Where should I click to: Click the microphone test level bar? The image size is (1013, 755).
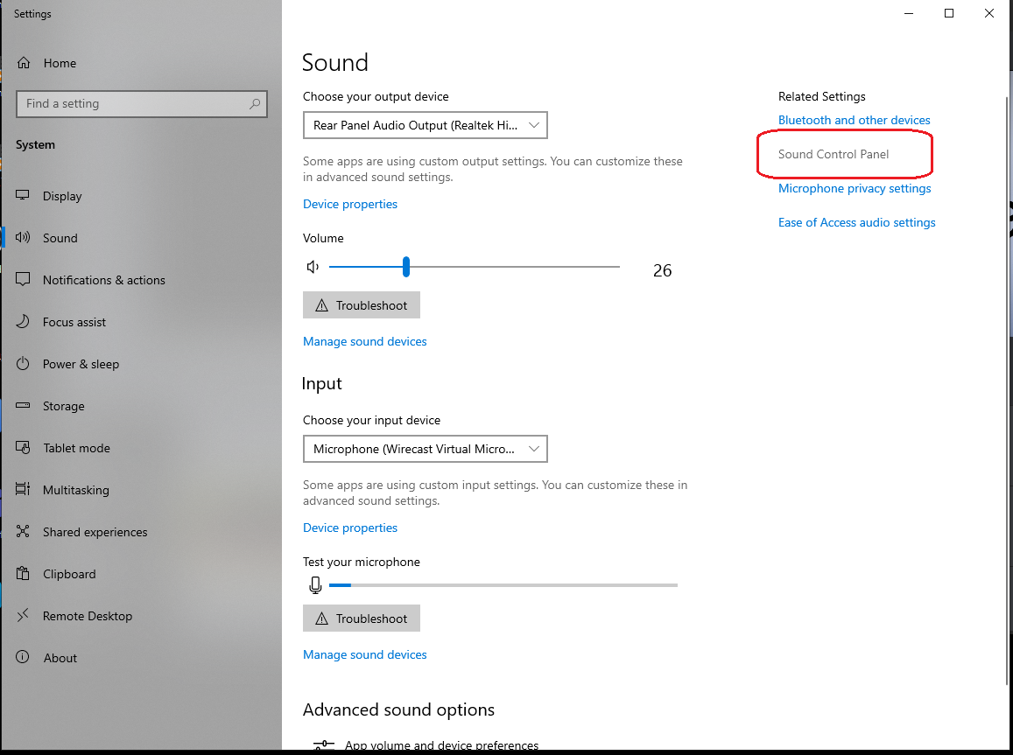(x=503, y=585)
